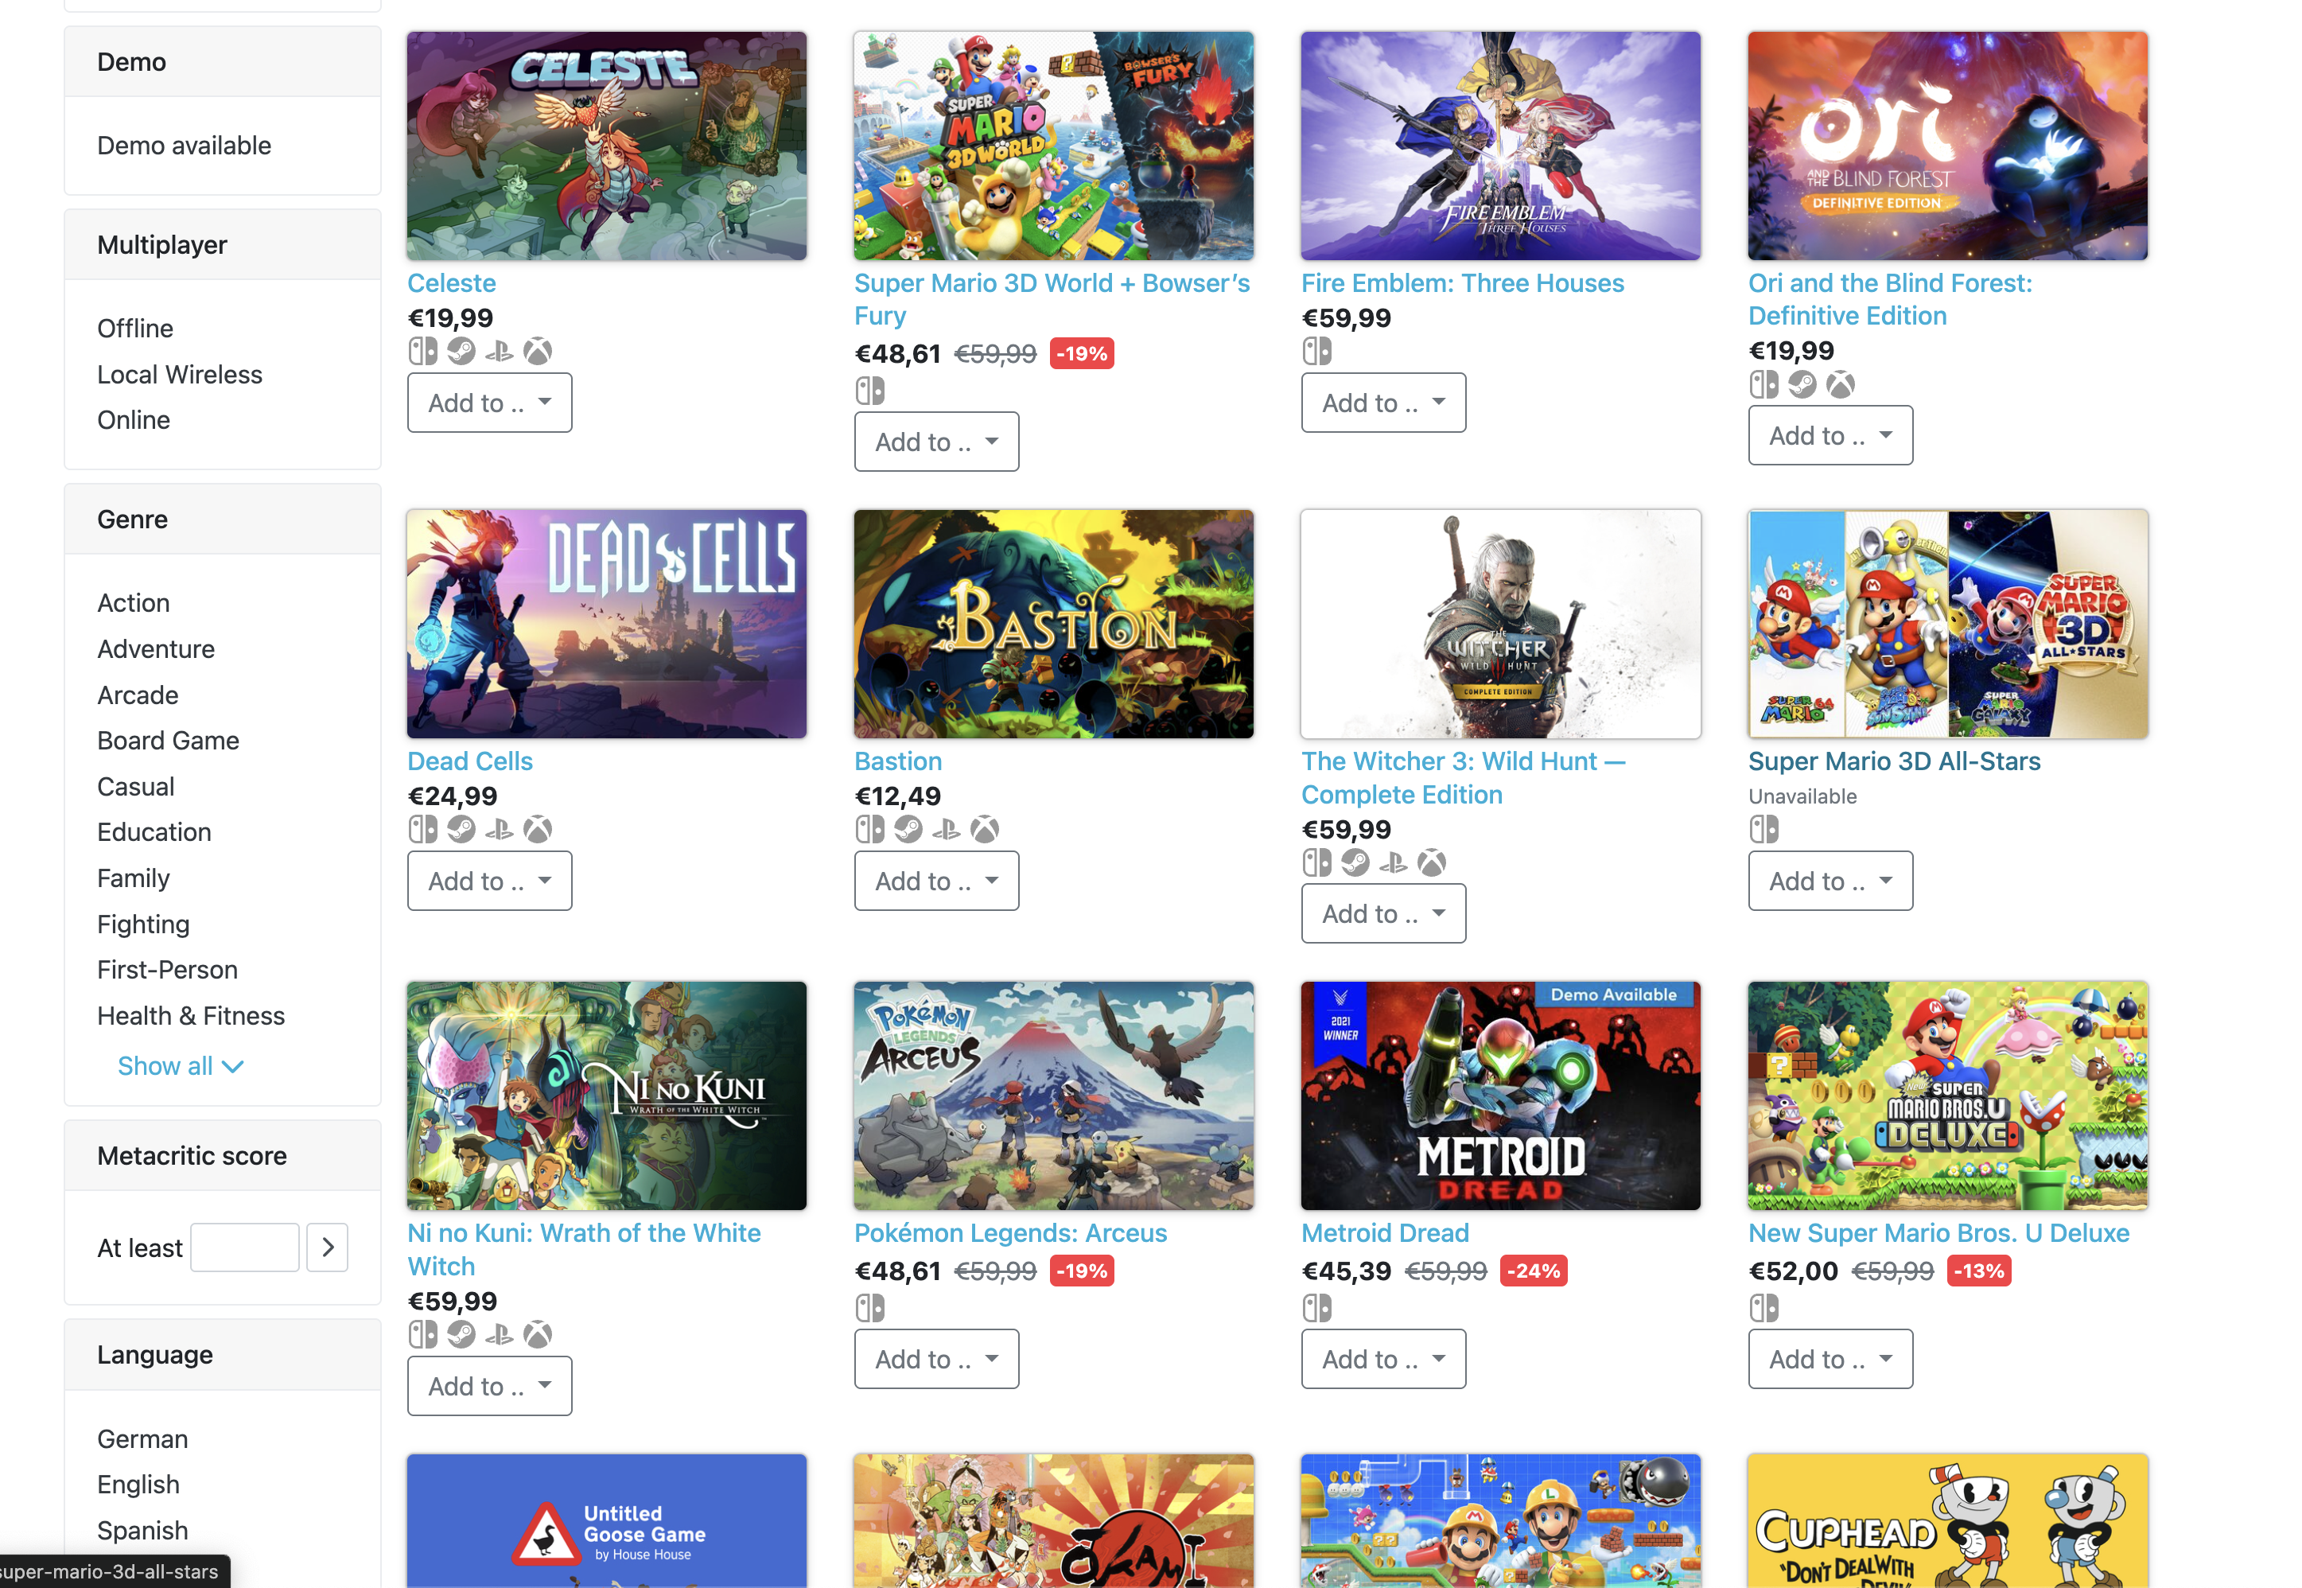
Task: Click the Steam icon under Ori and the Blind Forest
Action: pyautogui.click(x=1802, y=384)
